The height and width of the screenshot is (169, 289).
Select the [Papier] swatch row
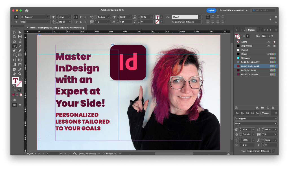[256, 50]
